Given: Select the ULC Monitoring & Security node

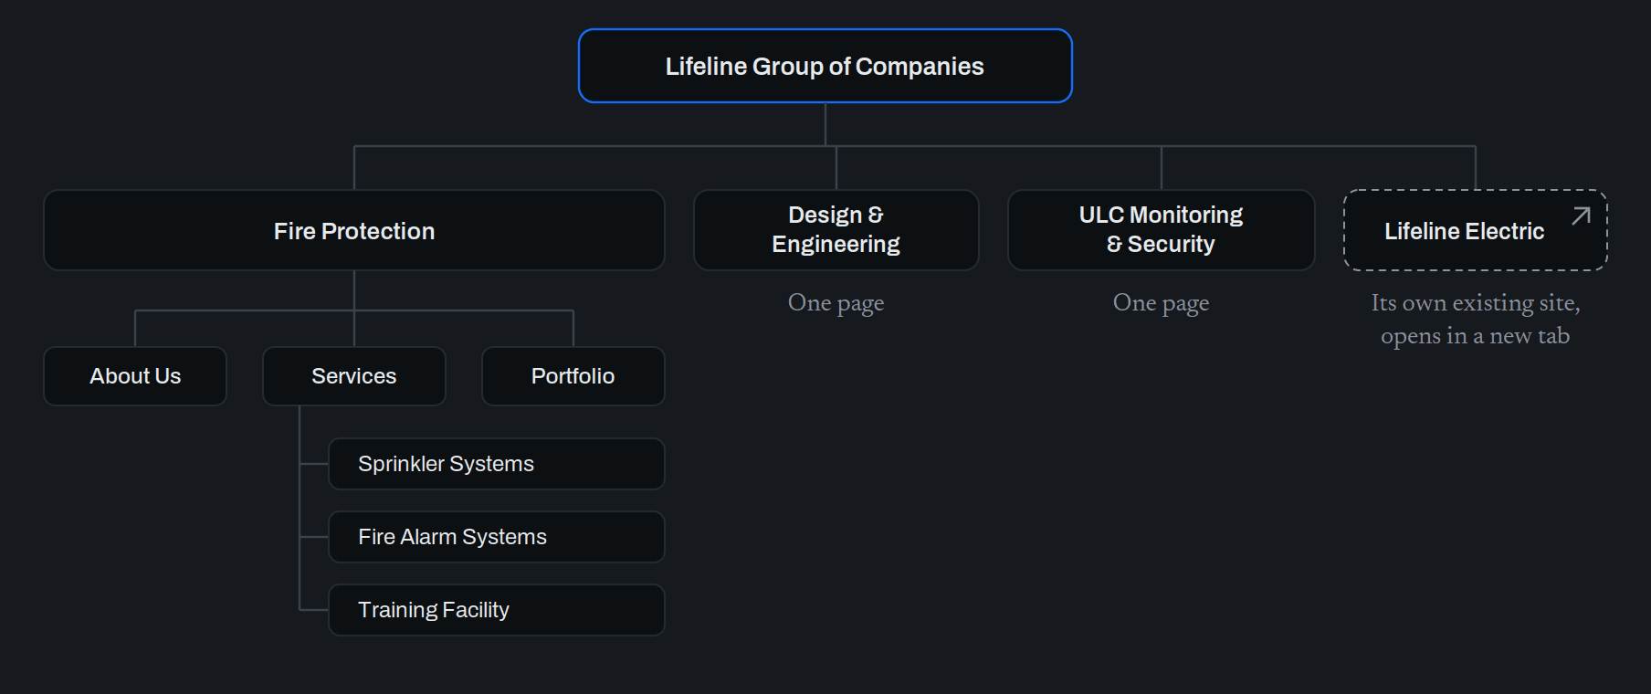Looking at the screenshot, I should pos(1161,230).
